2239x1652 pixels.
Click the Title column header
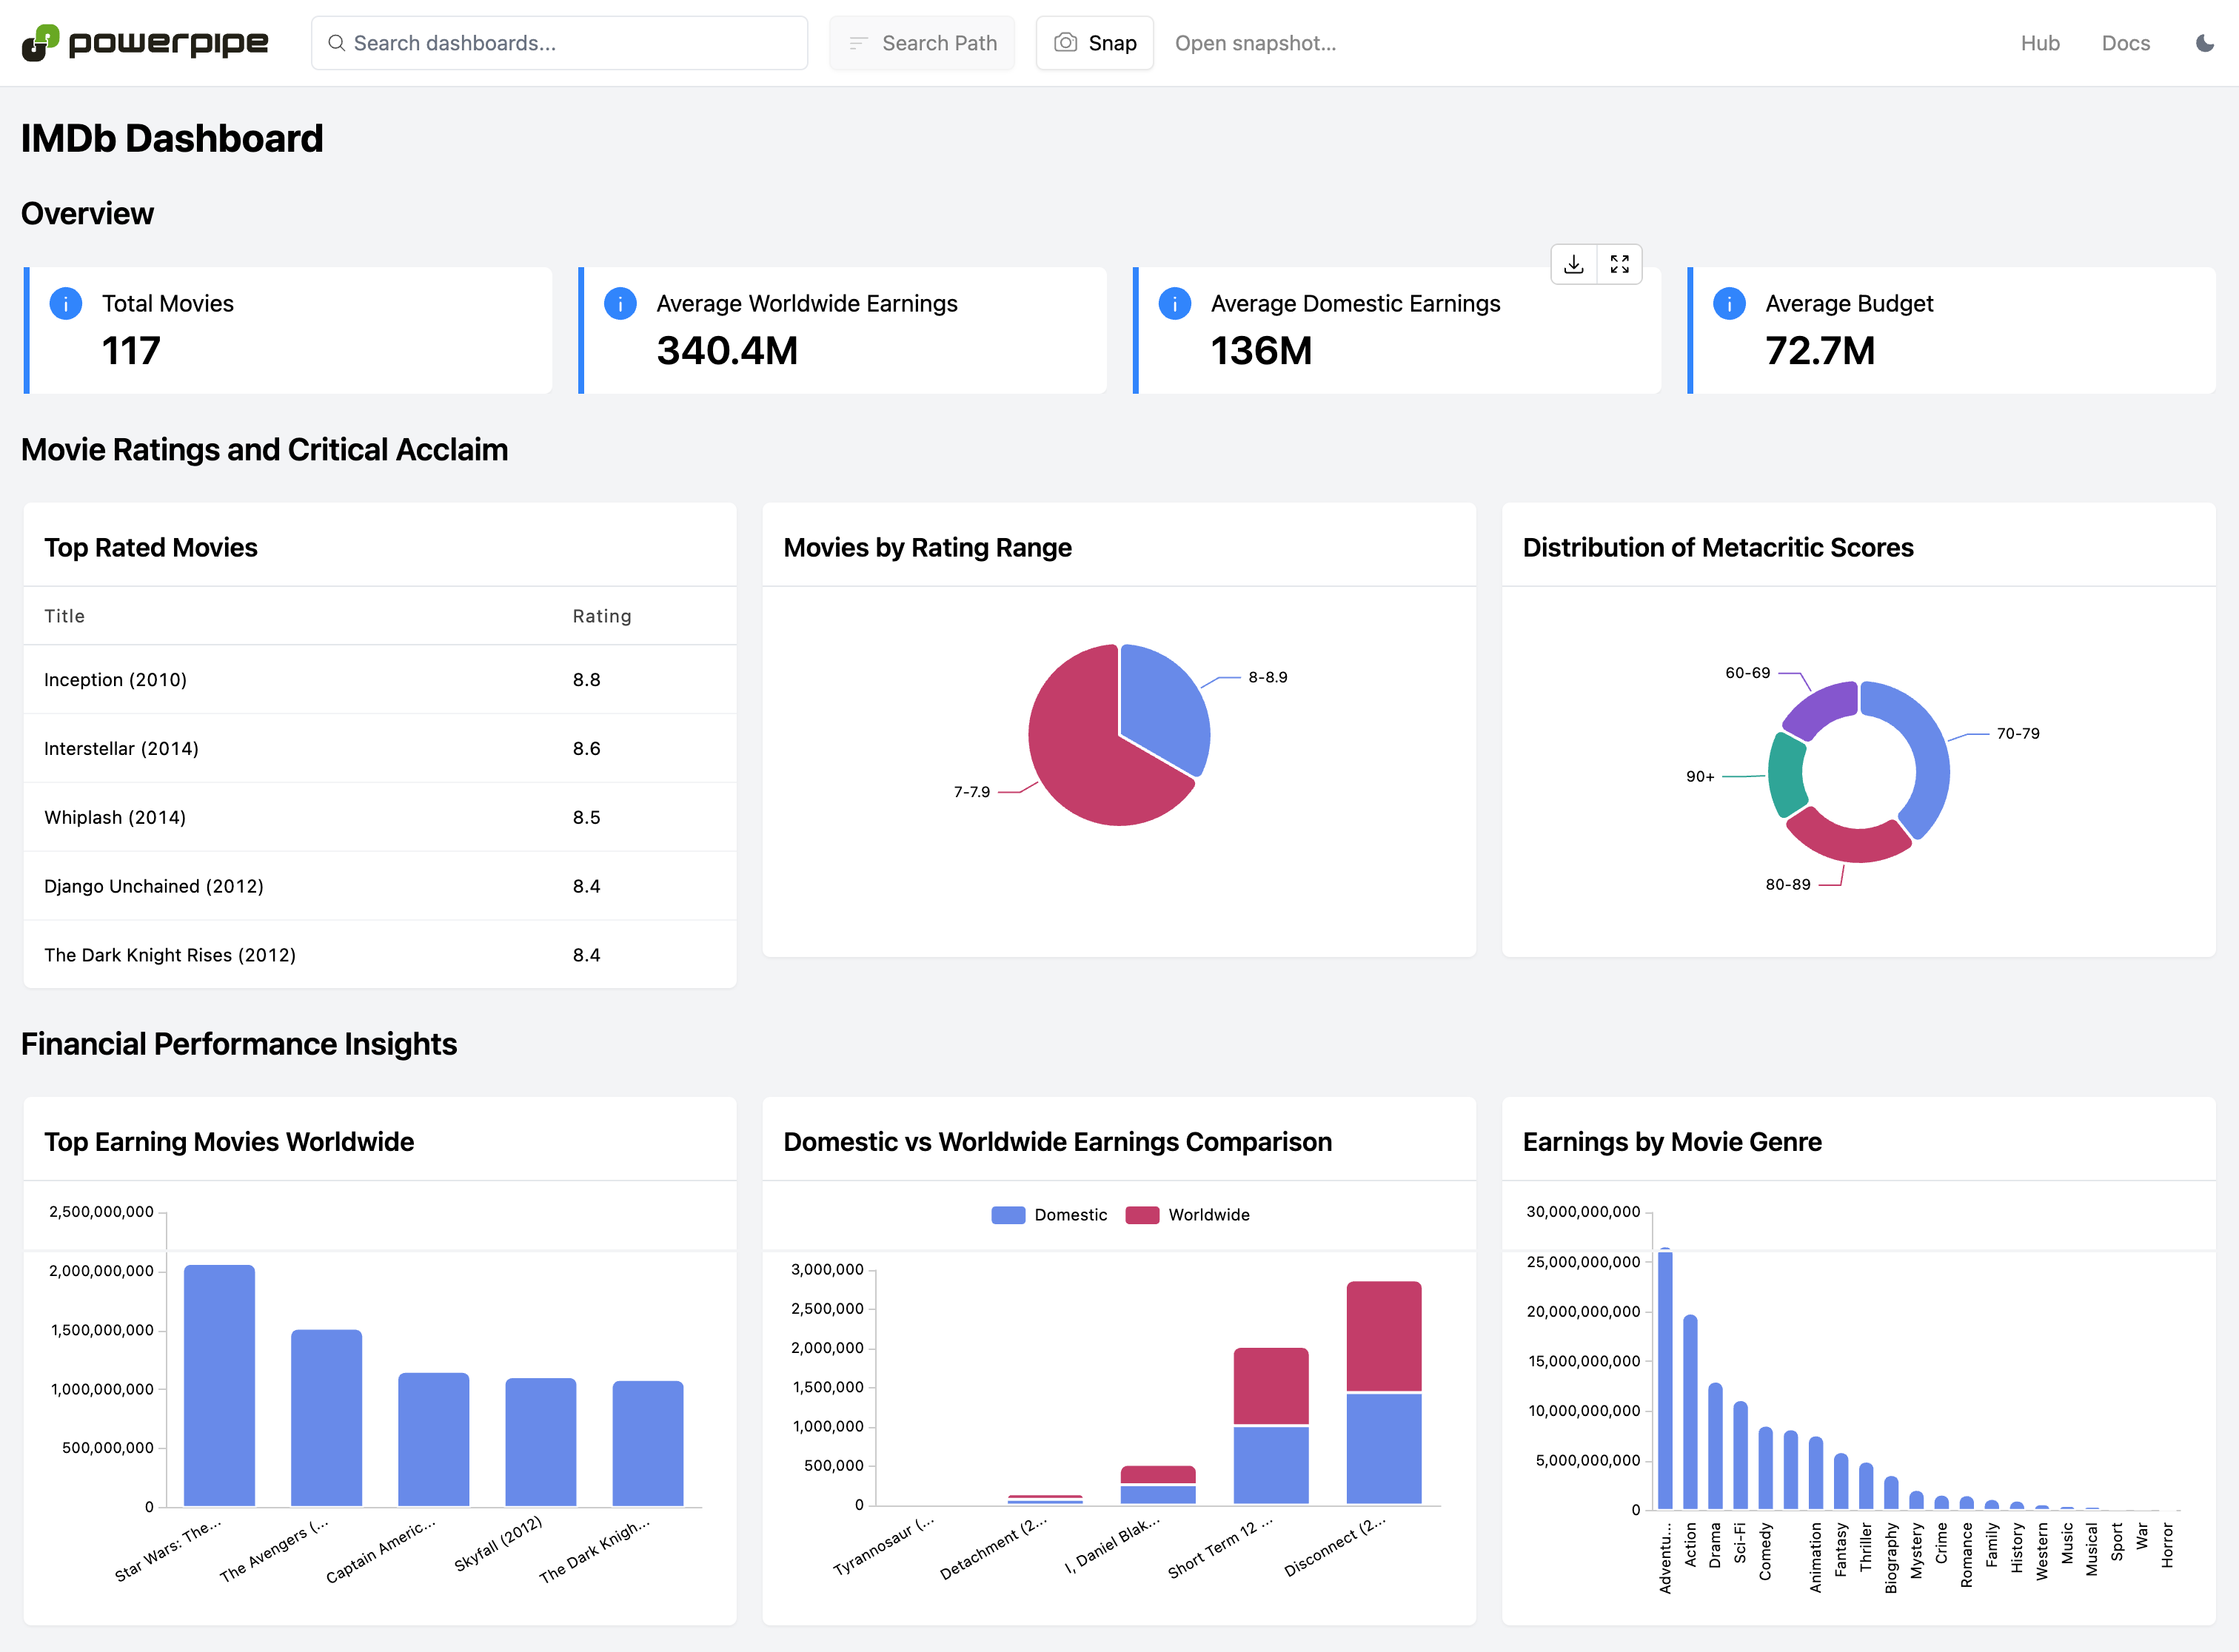click(x=64, y=616)
